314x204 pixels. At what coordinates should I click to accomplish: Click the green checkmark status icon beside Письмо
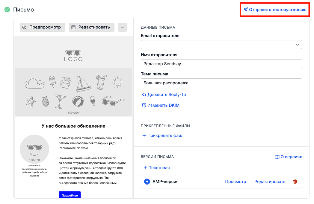pos(7,10)
